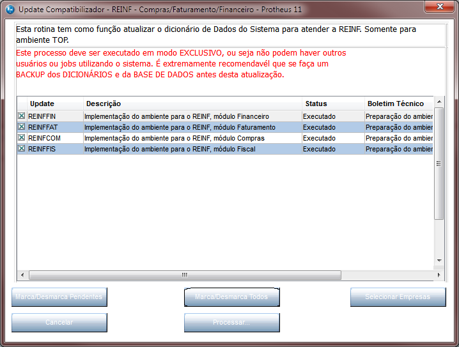Select the REINFFIN row name
This screenshot has width=459, height=347.
[x=42, y=116]
